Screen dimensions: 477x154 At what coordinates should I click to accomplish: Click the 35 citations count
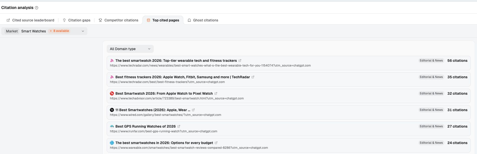[x=457, y=77]
